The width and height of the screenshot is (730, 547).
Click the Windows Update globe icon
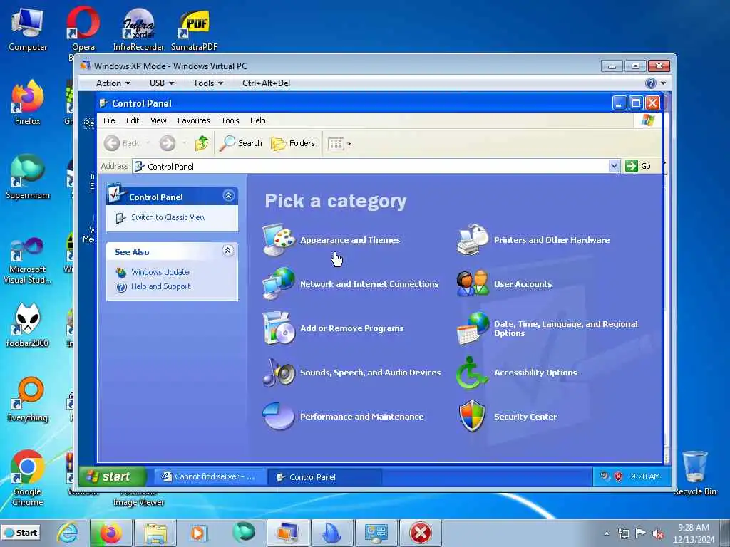[121, 272]
